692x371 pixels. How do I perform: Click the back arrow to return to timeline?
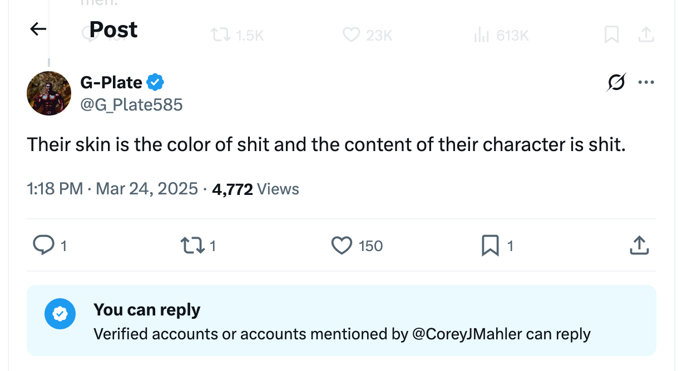(x=37, y=29)
